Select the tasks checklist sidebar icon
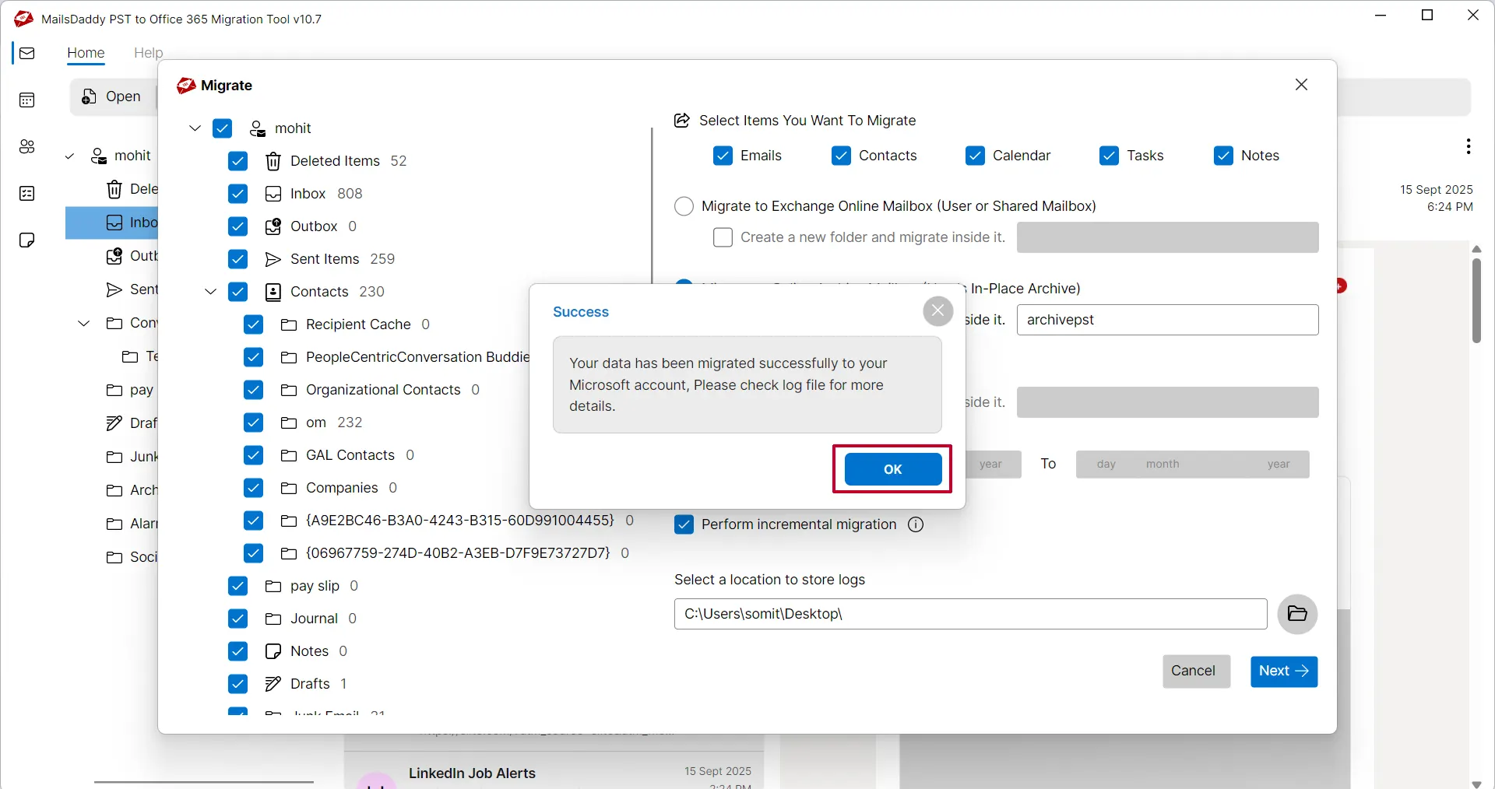The height and width of the screenshot is (789, 1495). click(27, 193)
